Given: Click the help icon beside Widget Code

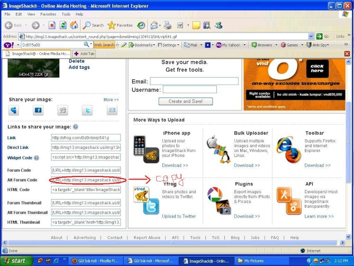Looking at the screenshot, I should point(36,158).
